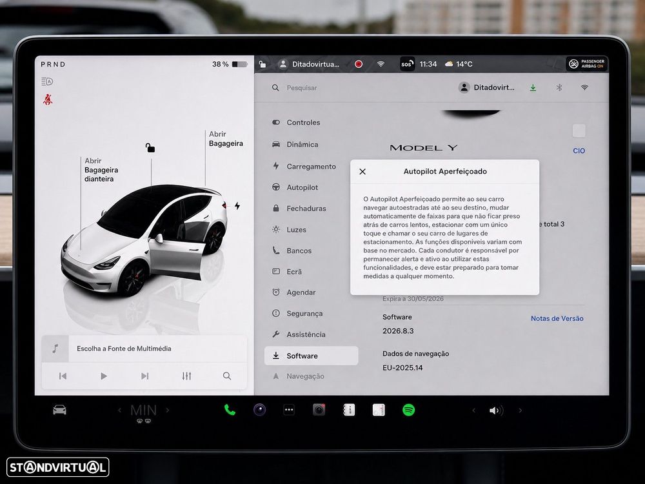Viewport: 645px width, 484px height.
Task: Tap the car controls icon in bottom bar
Action: 59,410
